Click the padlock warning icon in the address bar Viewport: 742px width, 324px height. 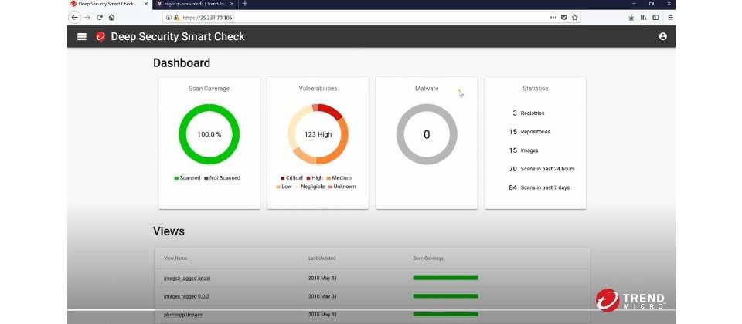tap(176, 18)
